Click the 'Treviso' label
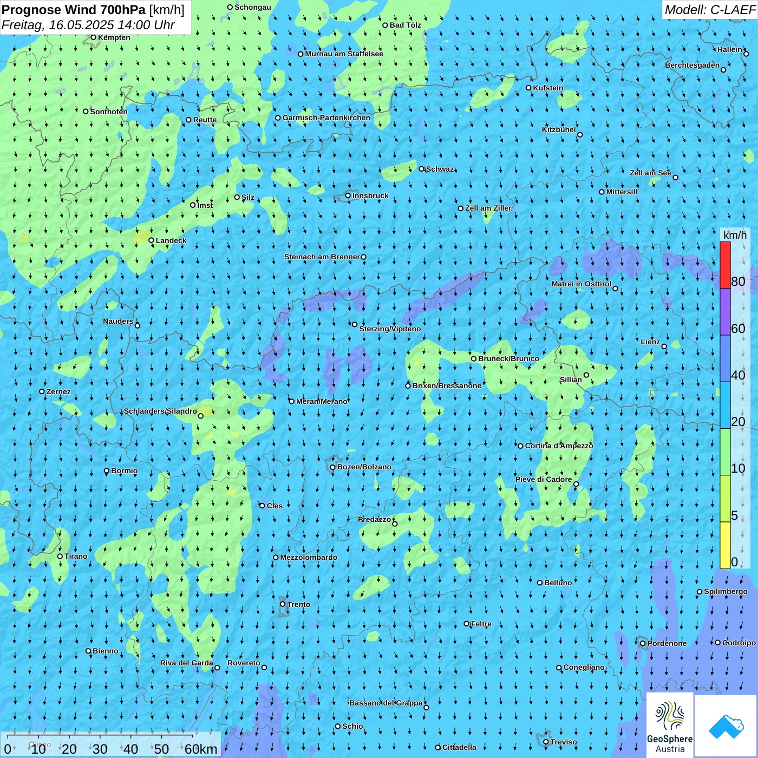The height and width of the screenshot is (758, 758). point(564,742)
